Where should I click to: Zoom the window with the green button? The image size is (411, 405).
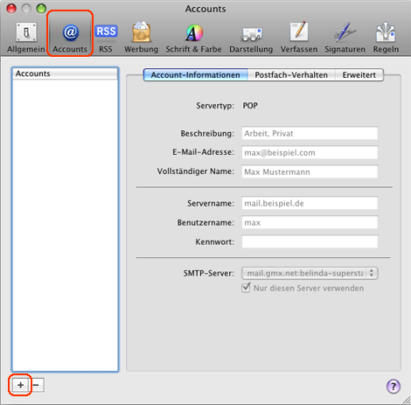(41, 9)
